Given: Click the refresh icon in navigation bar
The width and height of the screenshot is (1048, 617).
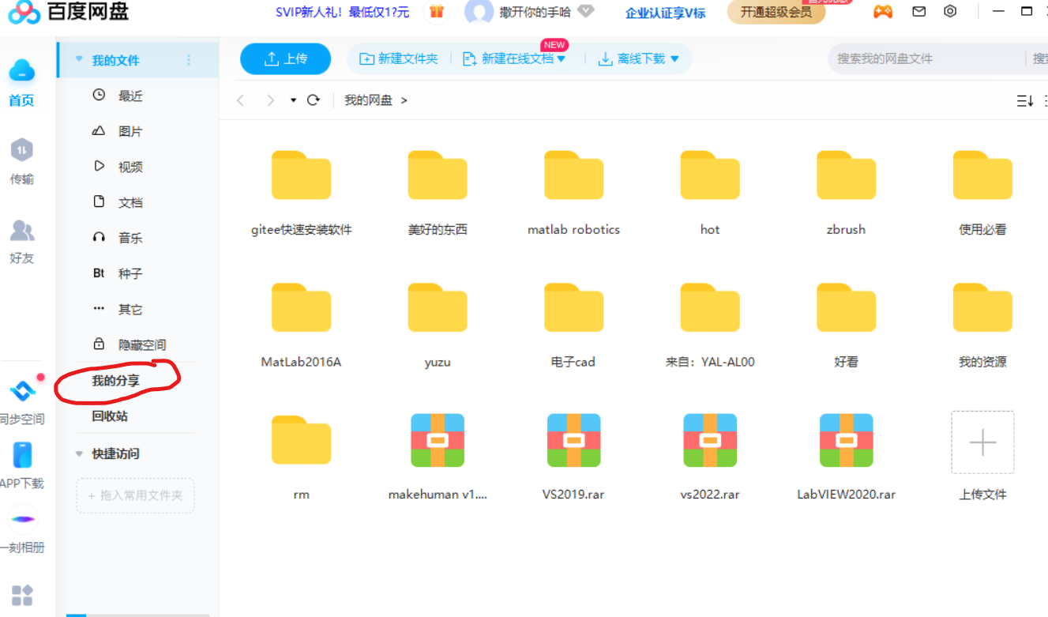Looking at the screenshot, I should [314, 100].
